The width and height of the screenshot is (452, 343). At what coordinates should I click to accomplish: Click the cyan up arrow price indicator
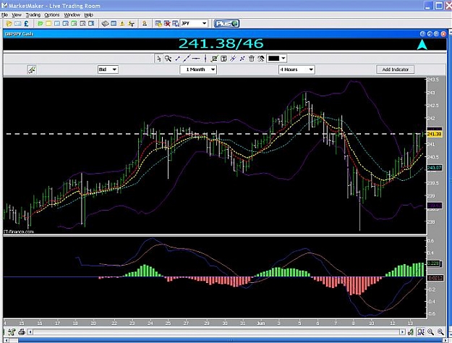coord(422,44)
